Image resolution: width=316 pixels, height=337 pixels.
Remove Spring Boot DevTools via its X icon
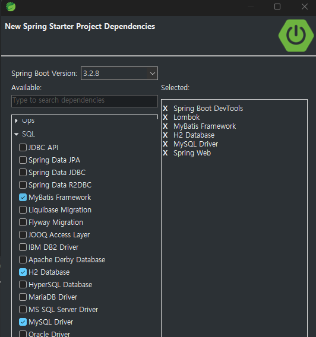click(165, 109)
